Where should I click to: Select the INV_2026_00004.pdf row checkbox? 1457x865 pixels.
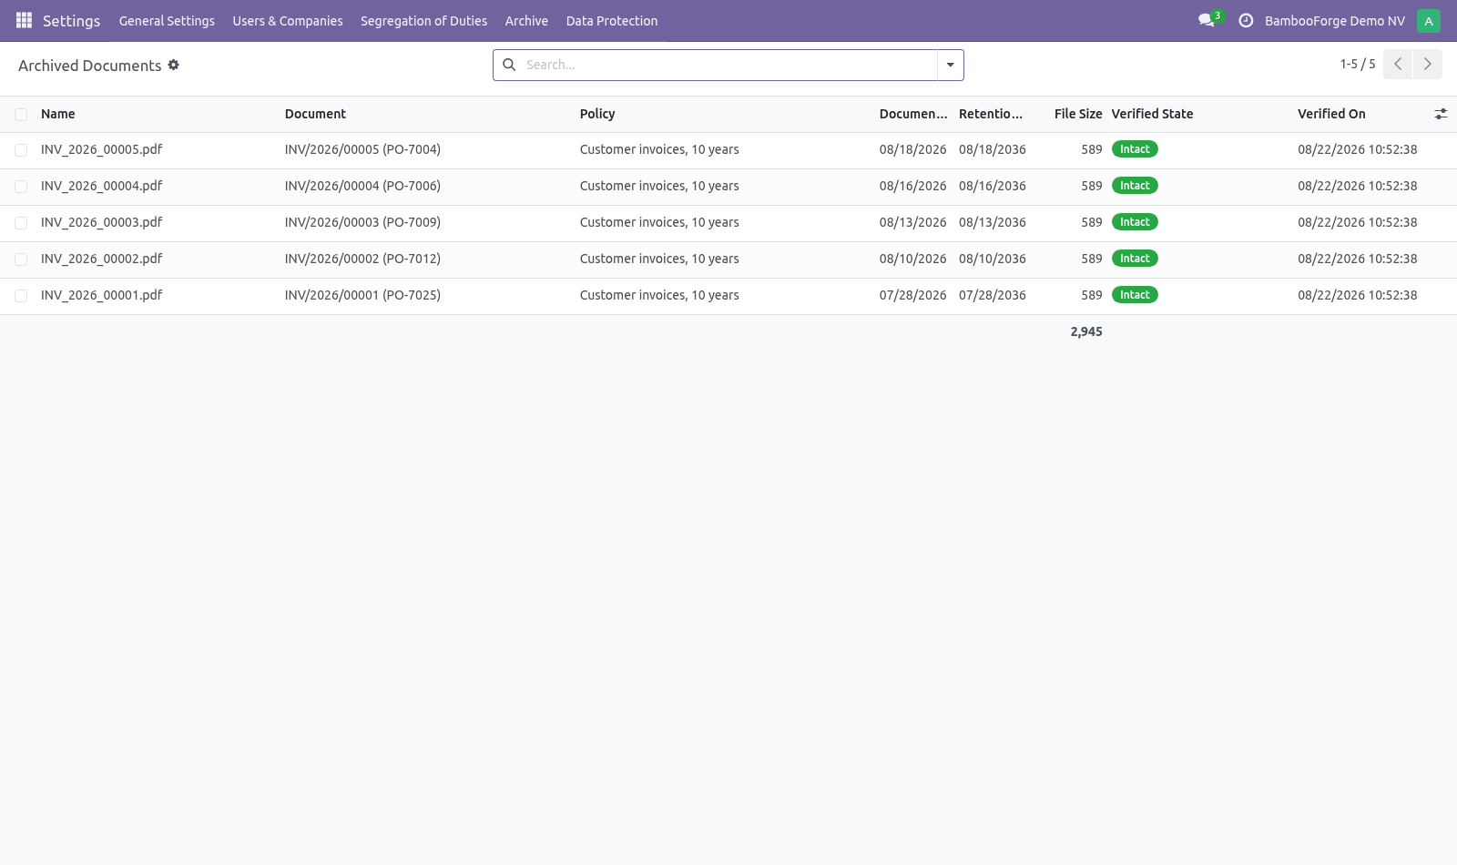tap(21, 187)
